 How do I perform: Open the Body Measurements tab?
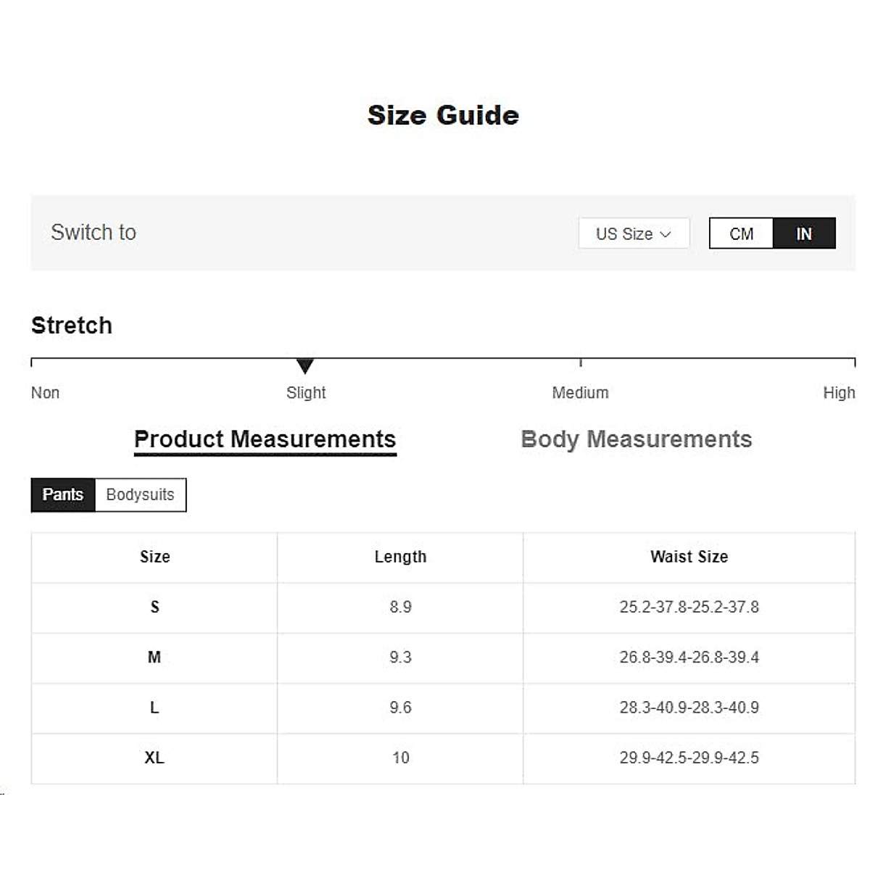[636, 439]
